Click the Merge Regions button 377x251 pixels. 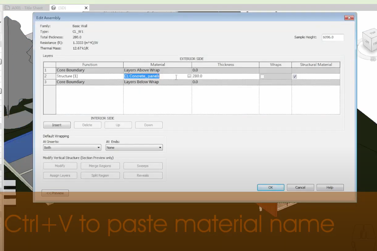point(100,166)
